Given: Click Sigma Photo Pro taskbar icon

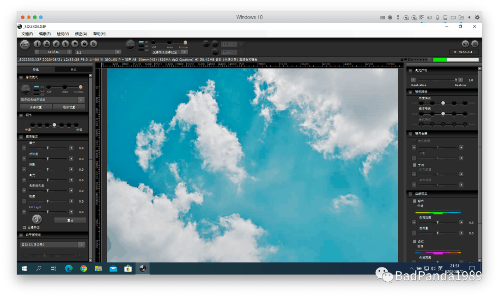Looking at the screenshot, I should [143, 269].
